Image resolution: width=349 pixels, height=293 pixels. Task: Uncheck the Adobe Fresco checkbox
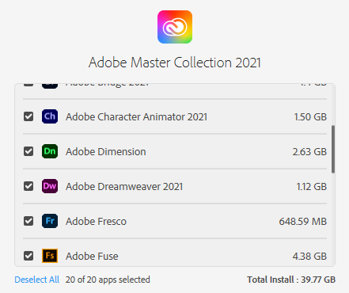28,221
